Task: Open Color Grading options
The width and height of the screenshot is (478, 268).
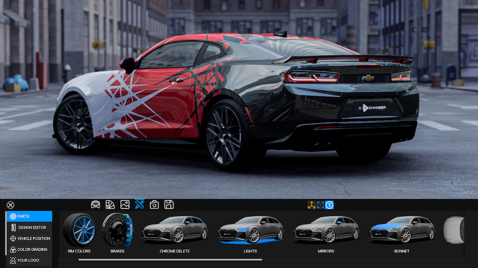Action: click(29, 249)
